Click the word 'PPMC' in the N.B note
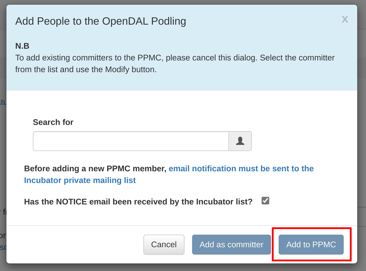 click(150, 58)
